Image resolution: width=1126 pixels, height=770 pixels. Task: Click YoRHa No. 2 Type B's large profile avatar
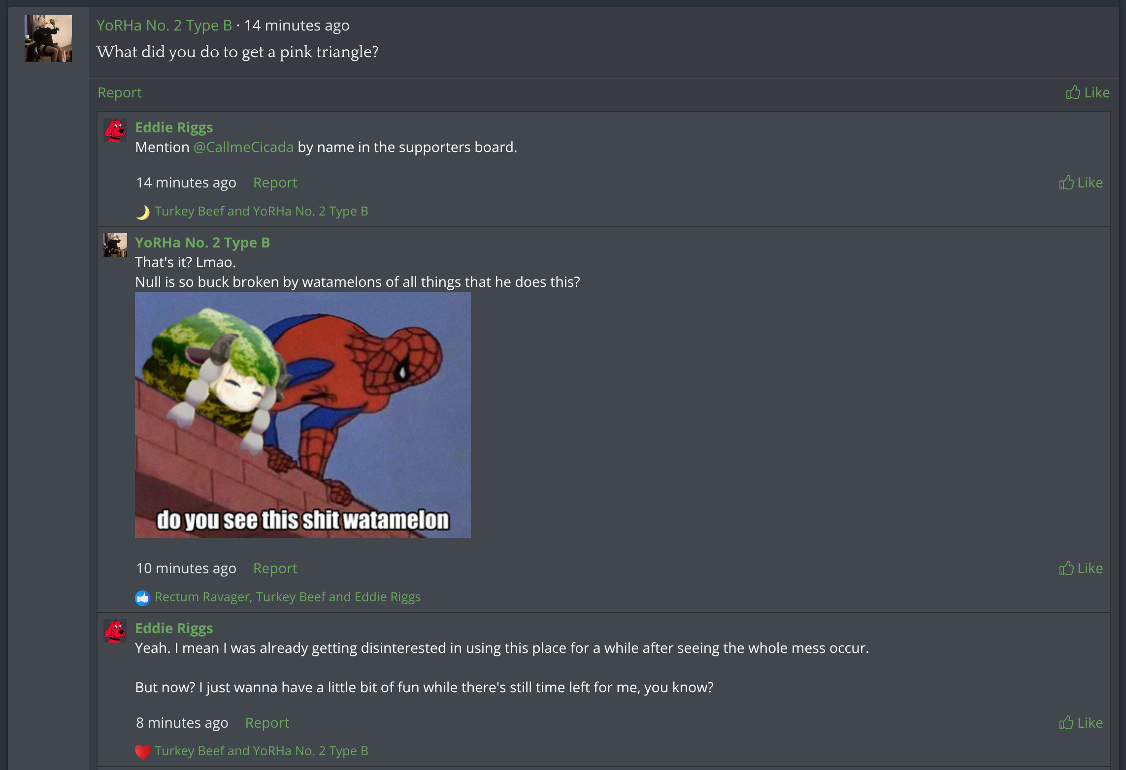pos(48,38)
